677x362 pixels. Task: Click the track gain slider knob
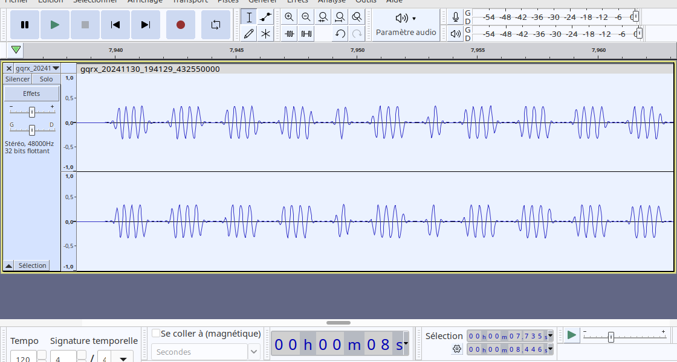(x=32, y=112)
